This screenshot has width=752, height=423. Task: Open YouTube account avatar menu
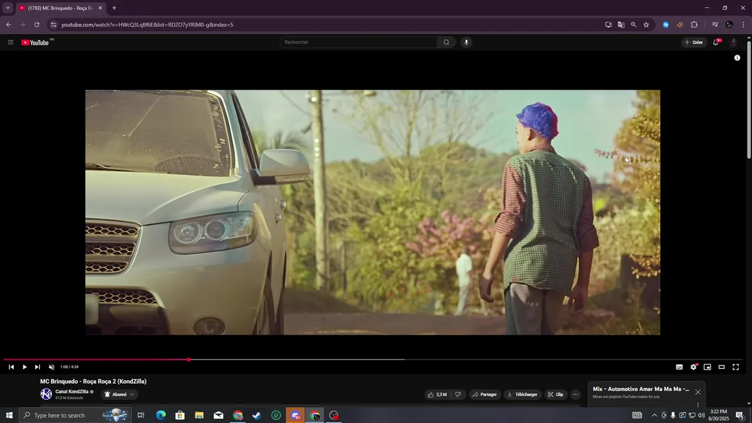click(733, 42)
